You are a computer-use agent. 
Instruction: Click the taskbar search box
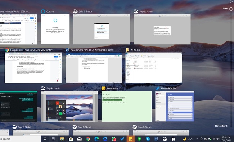point(20,139)
